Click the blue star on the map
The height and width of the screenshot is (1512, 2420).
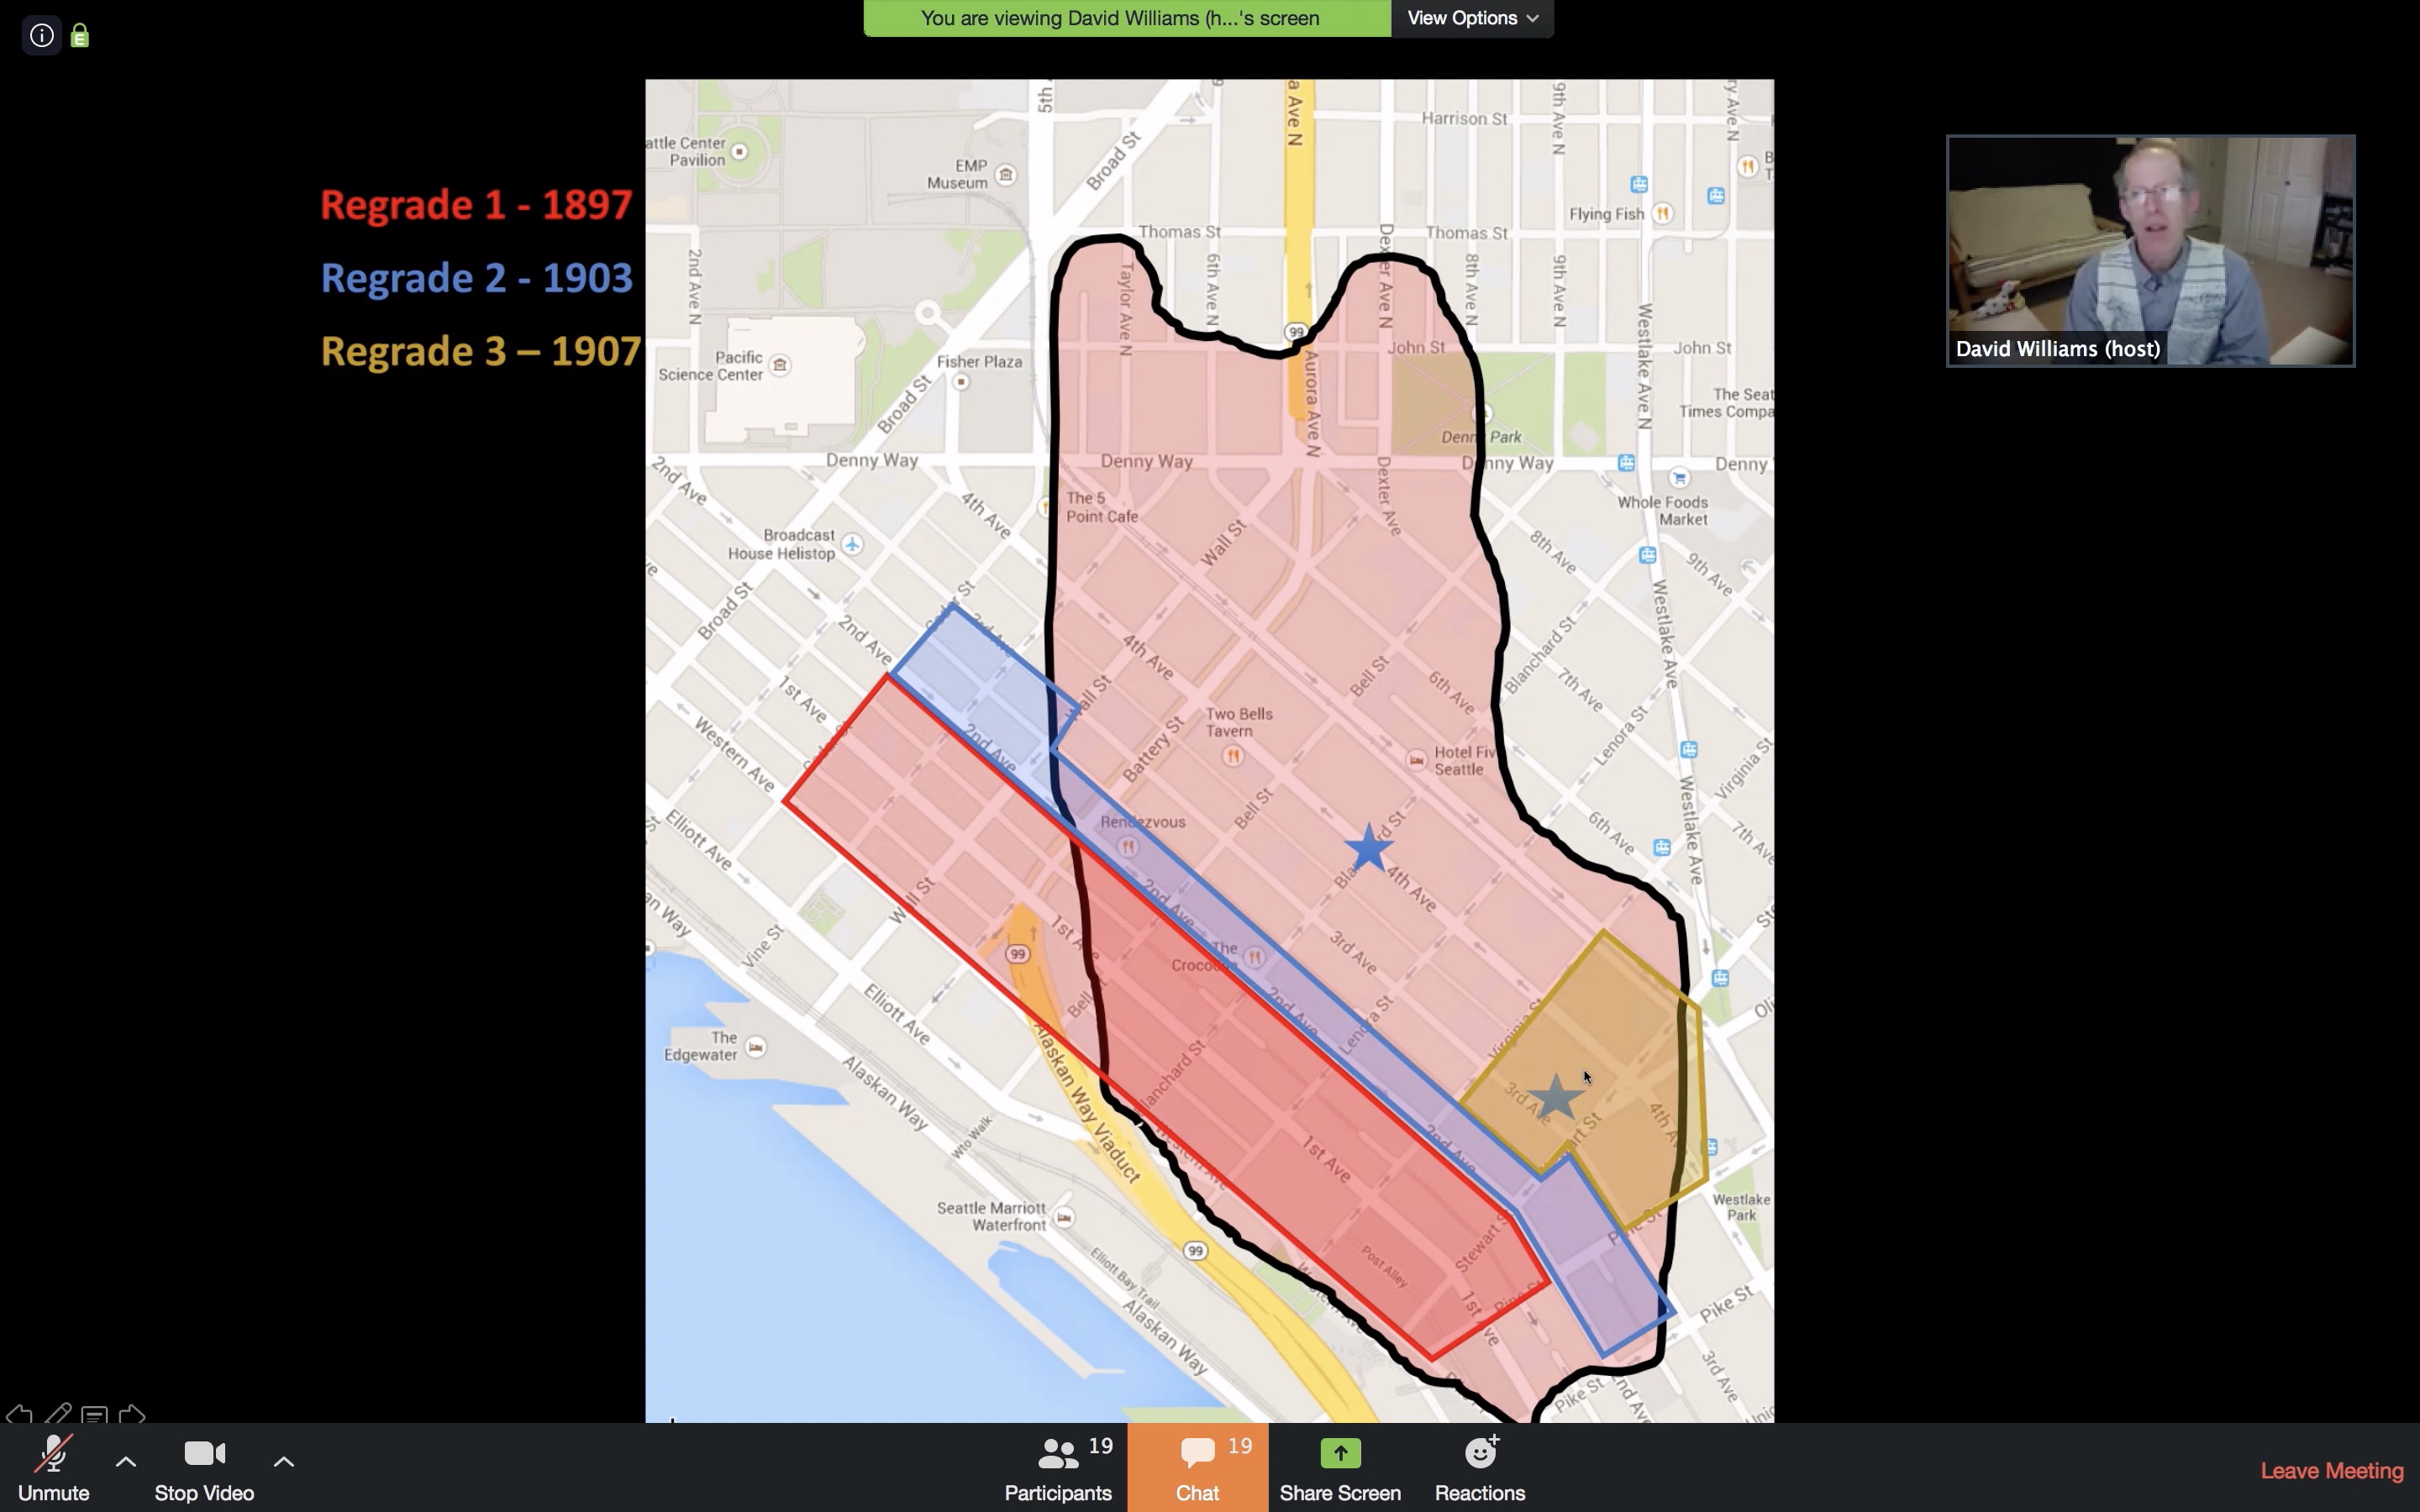1369,848
